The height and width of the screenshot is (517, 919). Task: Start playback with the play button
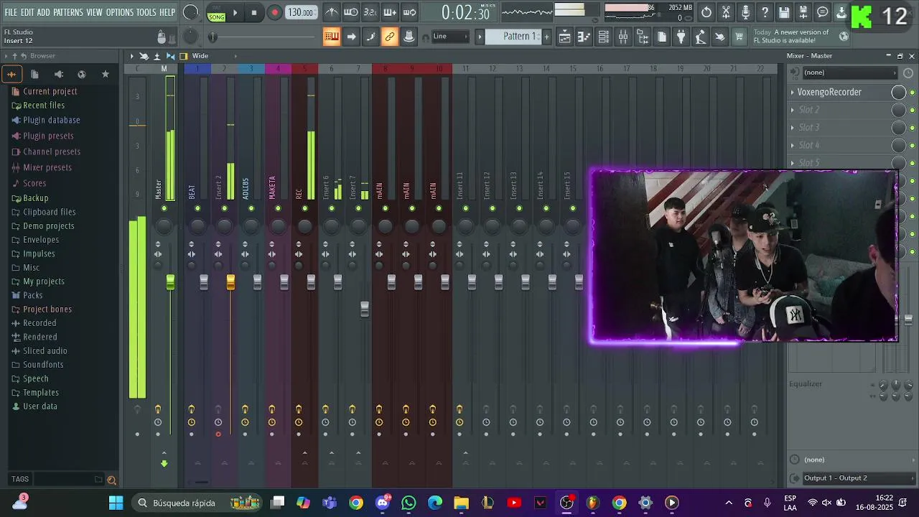pyautogui.click(x=235, y=13)
